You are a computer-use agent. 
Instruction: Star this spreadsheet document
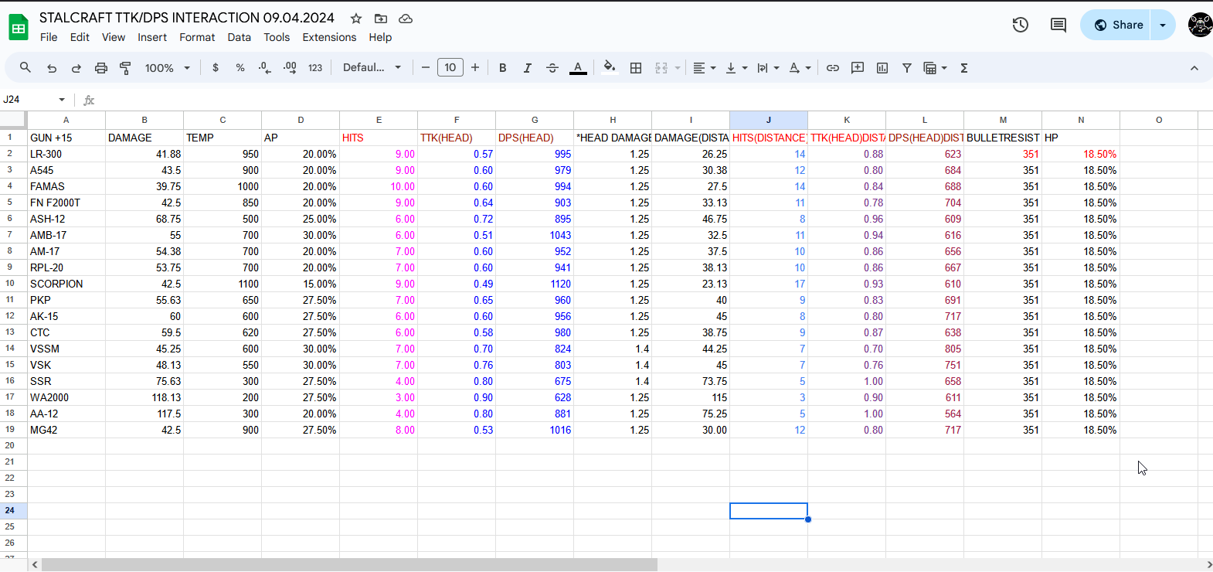pos(356,19)
